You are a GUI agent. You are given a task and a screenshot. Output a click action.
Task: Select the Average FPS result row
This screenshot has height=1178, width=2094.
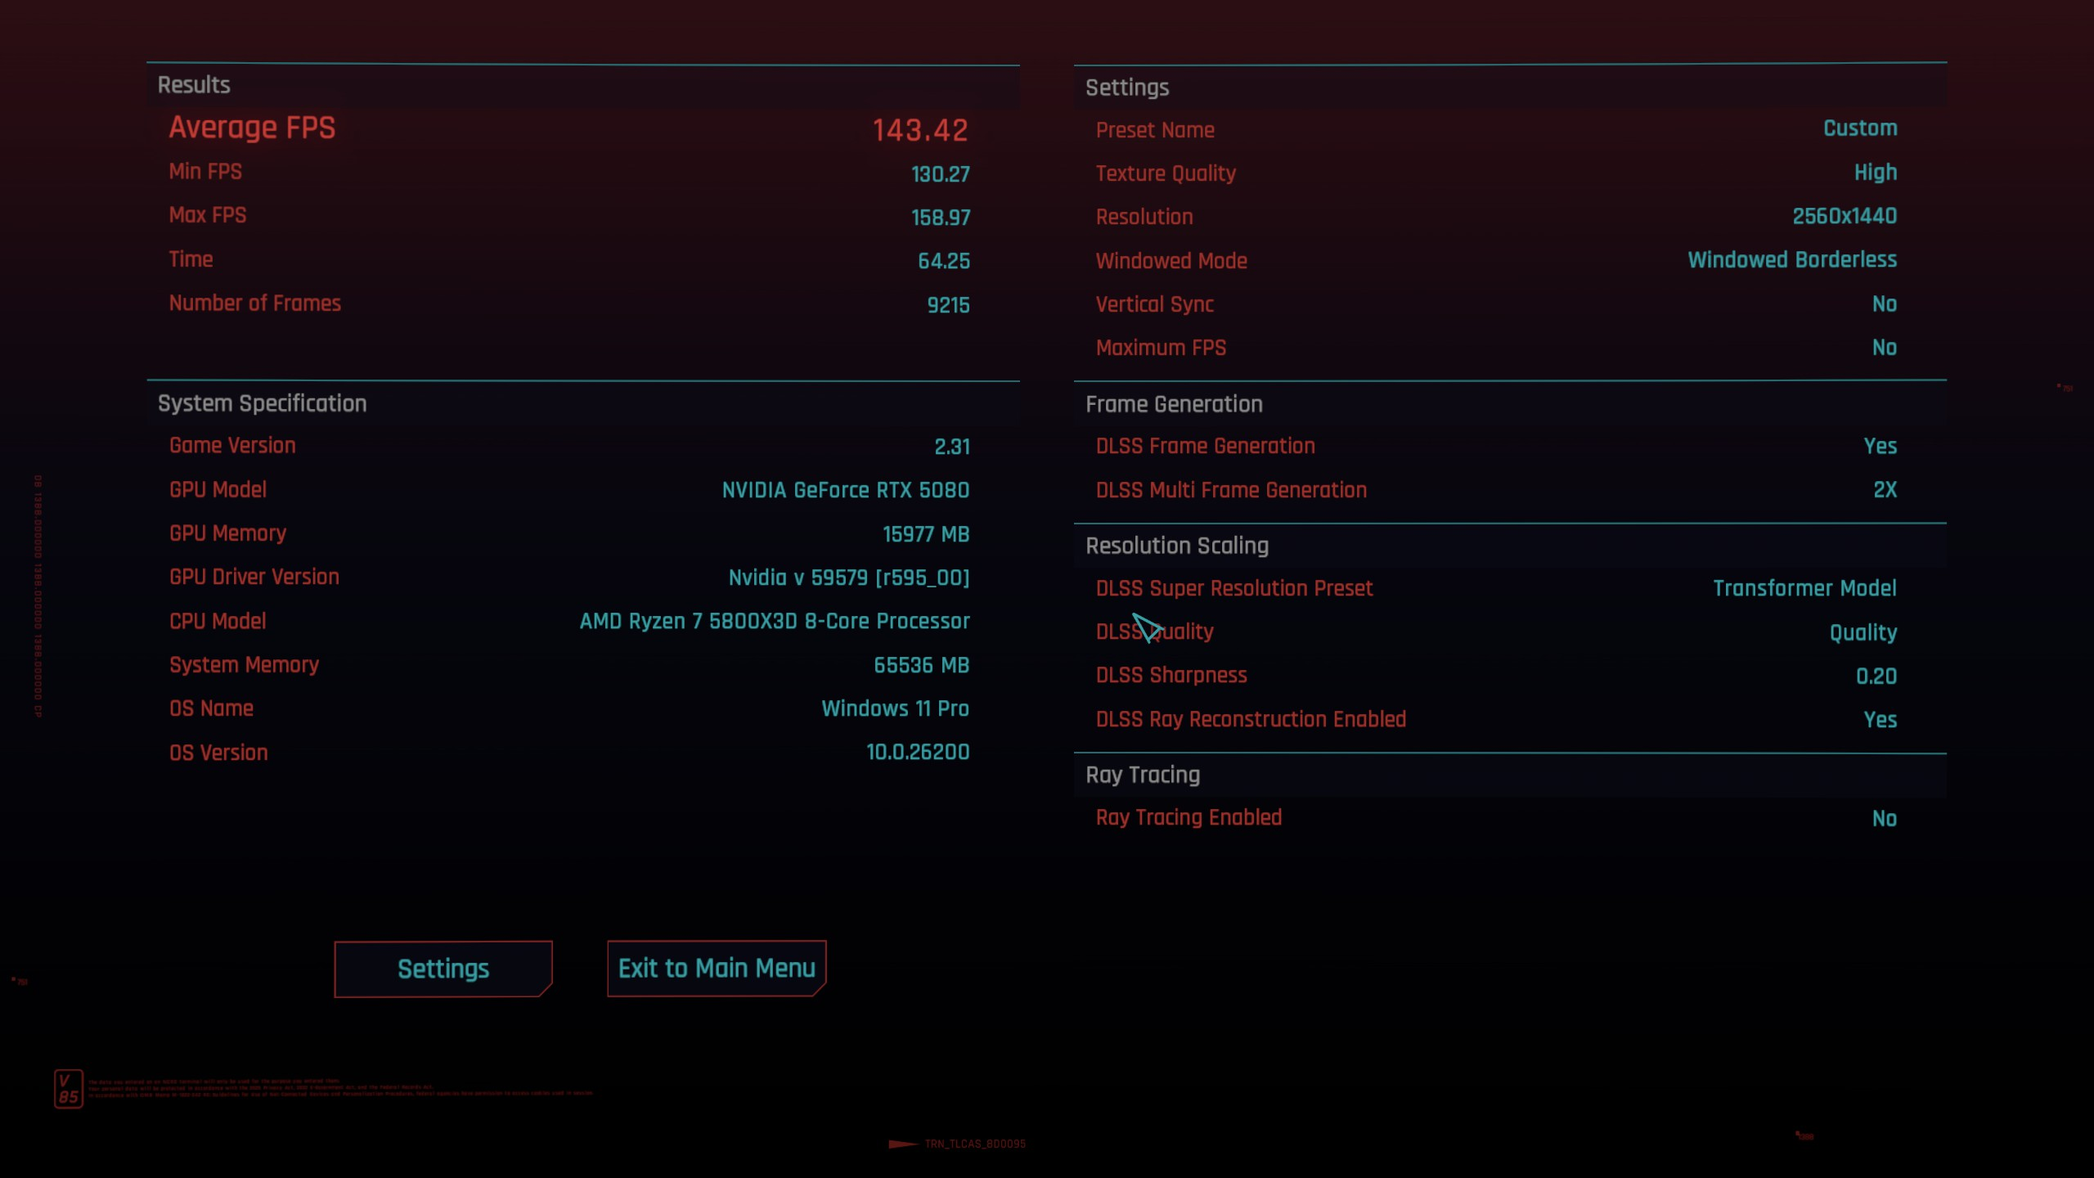[x=252, y=128]
